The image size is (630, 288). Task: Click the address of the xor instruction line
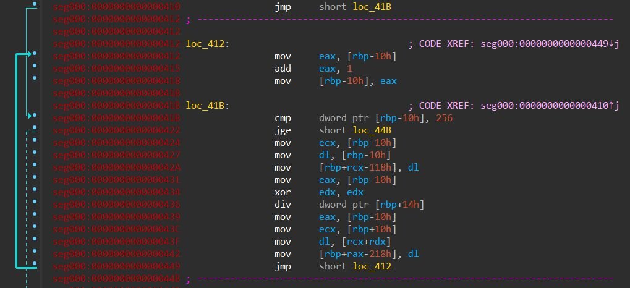pyautogui.click(x=117, y=192)
